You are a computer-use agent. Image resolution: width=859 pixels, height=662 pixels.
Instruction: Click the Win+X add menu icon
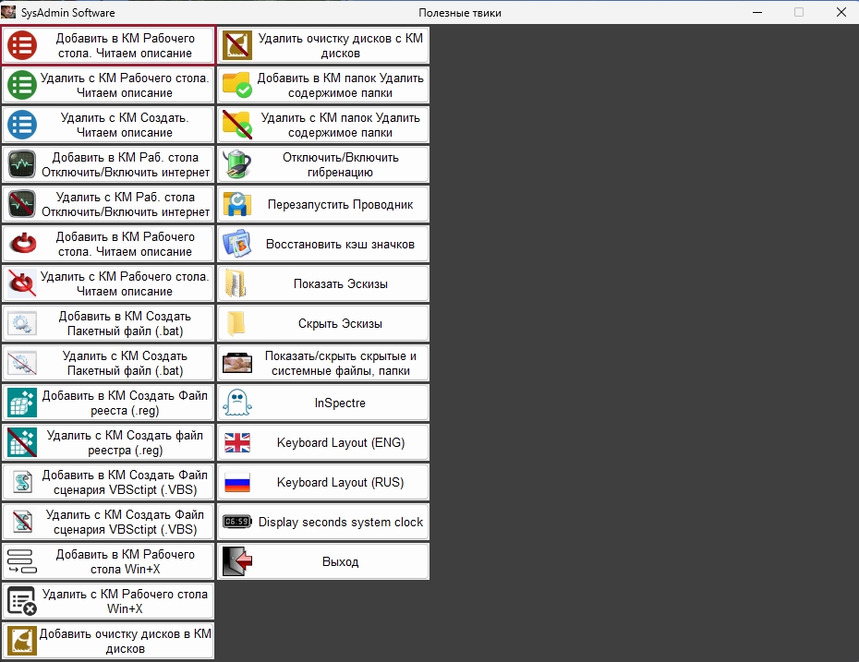[21, 561]
